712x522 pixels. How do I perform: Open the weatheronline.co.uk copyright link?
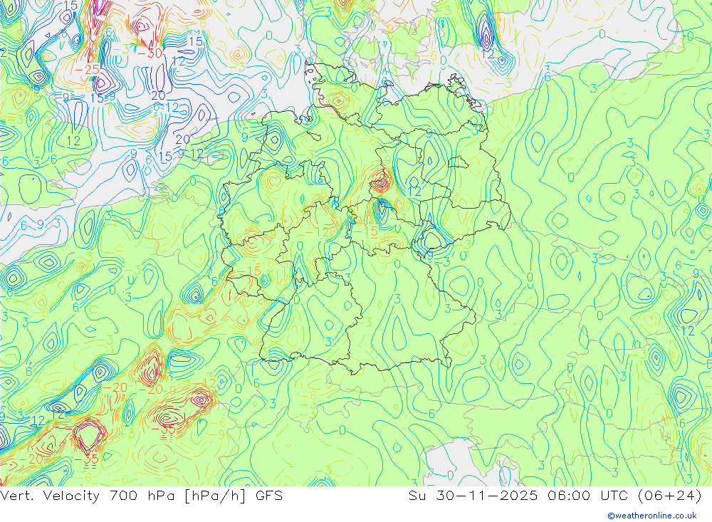[652, 516]
